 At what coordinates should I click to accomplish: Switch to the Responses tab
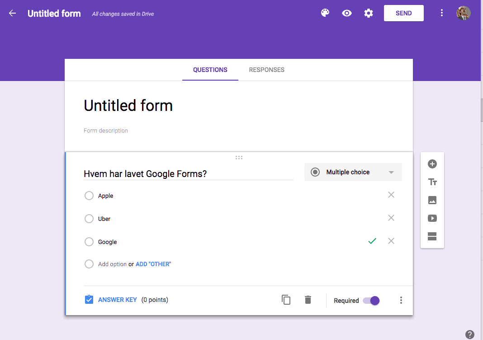click(x=266, y=70)
